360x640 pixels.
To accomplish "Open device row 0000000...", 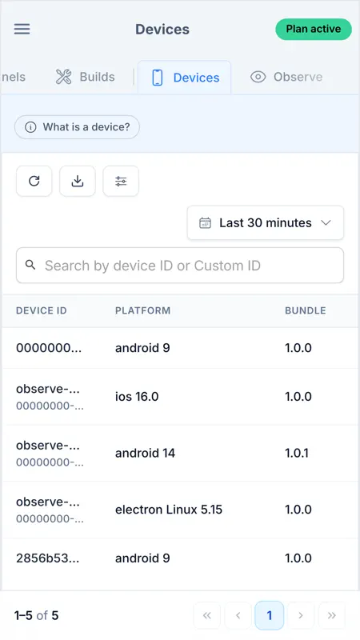I will pyautogui.click(x=180, y=348).
